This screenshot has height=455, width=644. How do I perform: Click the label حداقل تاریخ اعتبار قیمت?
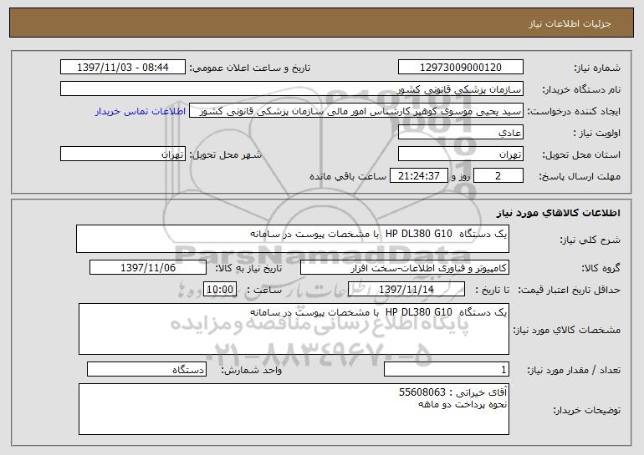[569, 291]
